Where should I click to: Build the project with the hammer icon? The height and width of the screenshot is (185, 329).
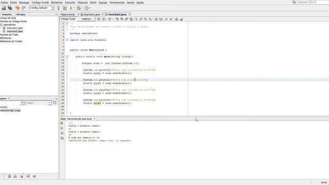[x=59, y=8]
